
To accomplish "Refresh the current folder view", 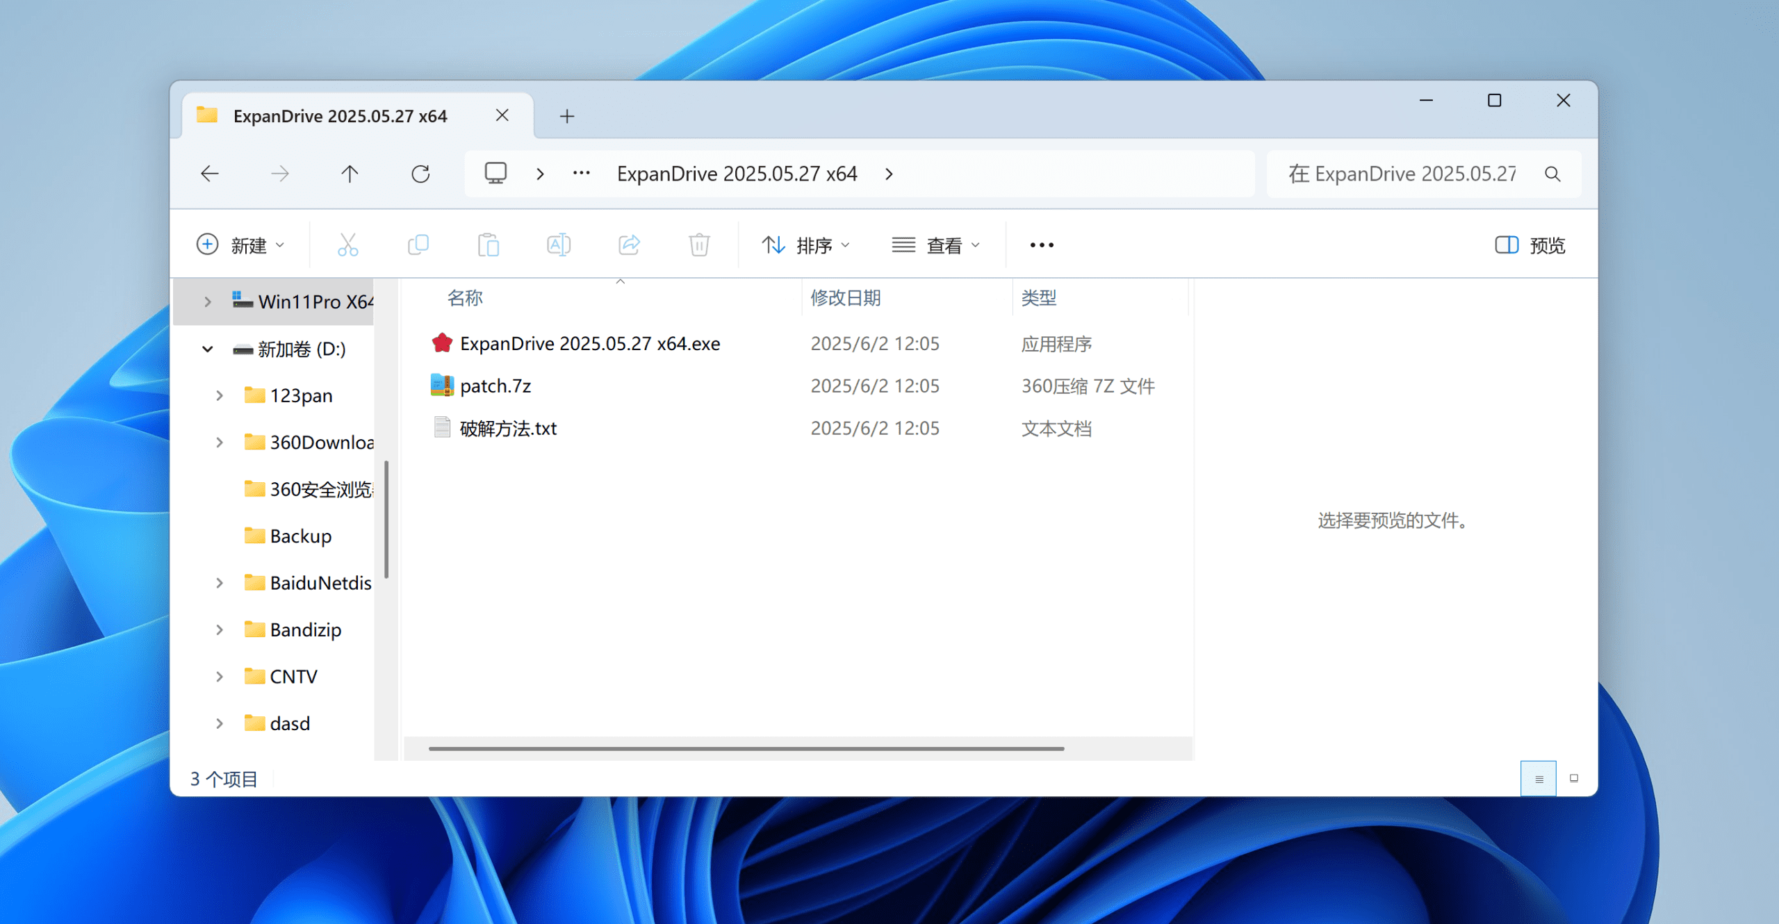I will point(420,174).
